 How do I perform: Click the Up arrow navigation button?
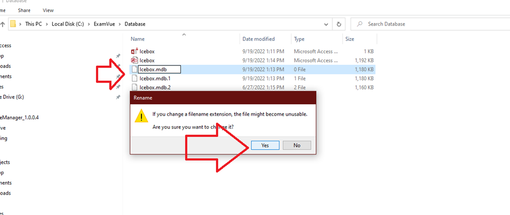[3, 24]
